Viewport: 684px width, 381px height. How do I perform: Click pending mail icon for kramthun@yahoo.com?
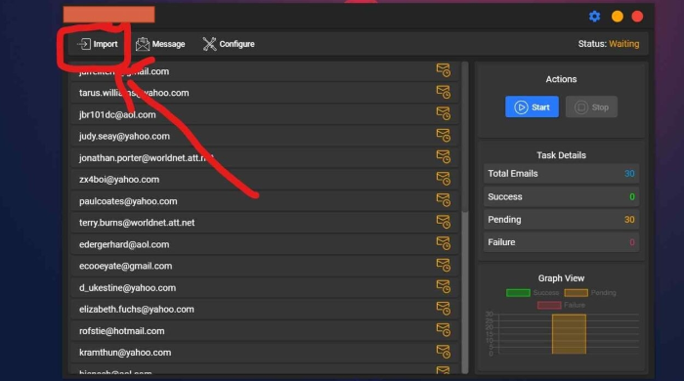[x=444, y=352]
